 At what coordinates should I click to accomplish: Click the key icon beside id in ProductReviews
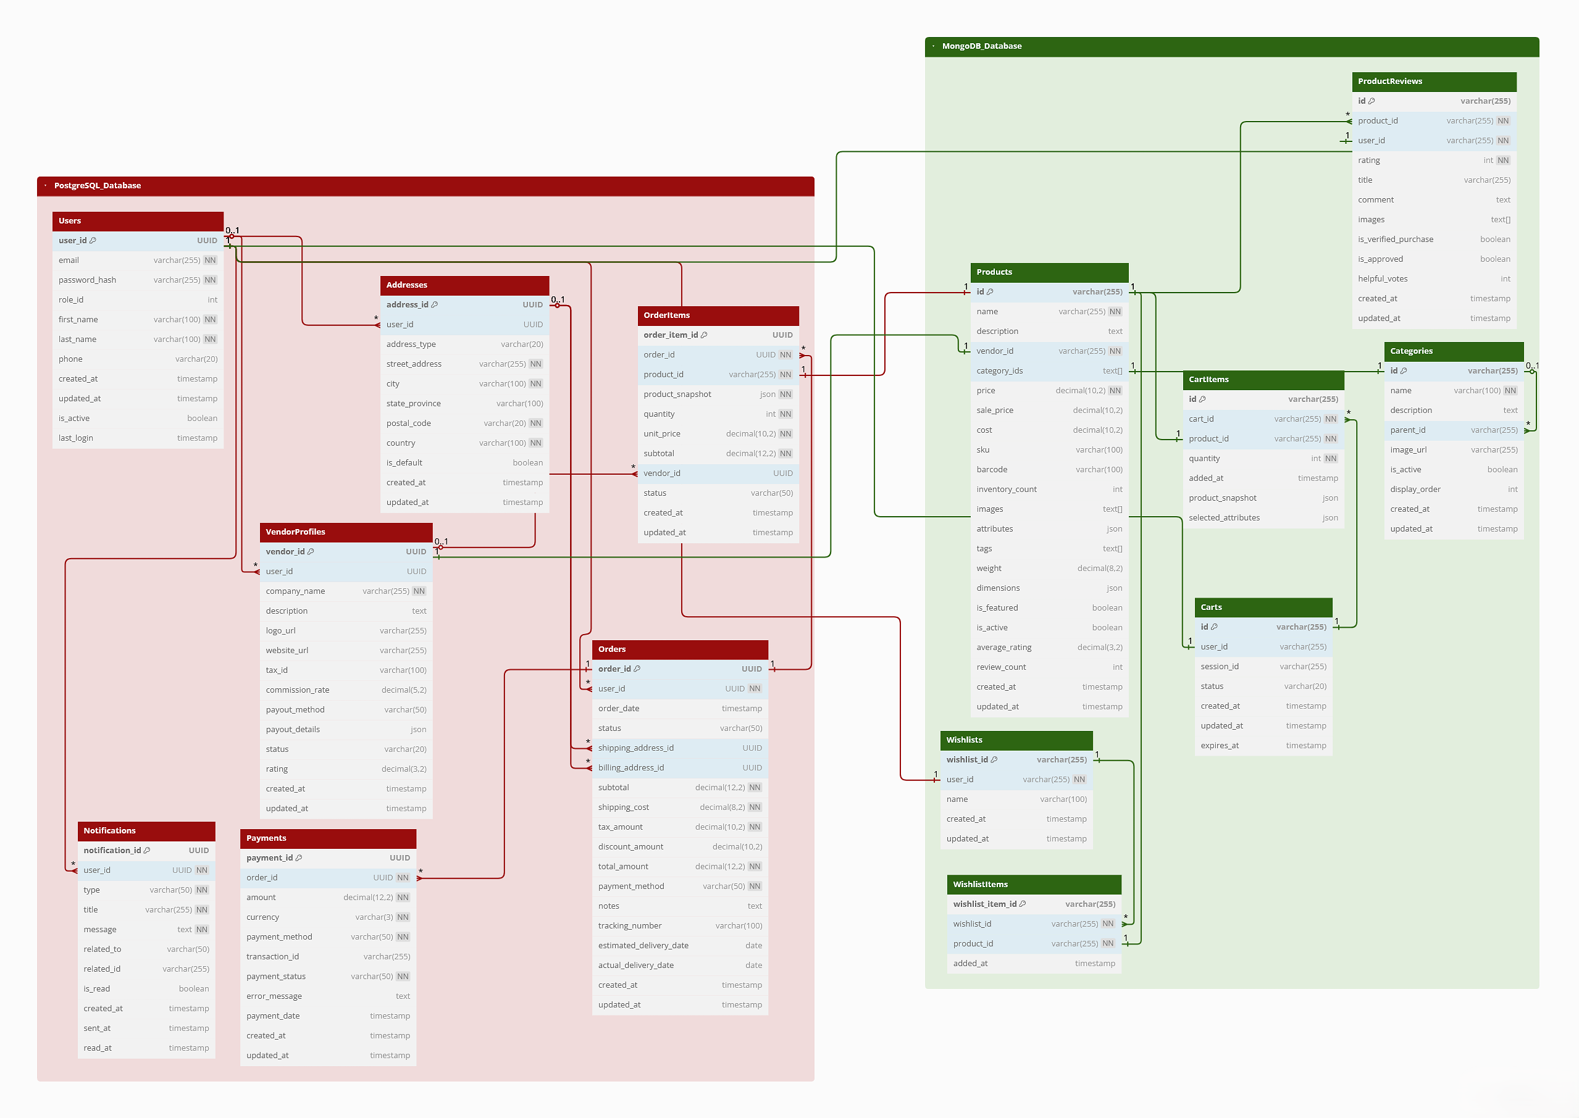1372,101
